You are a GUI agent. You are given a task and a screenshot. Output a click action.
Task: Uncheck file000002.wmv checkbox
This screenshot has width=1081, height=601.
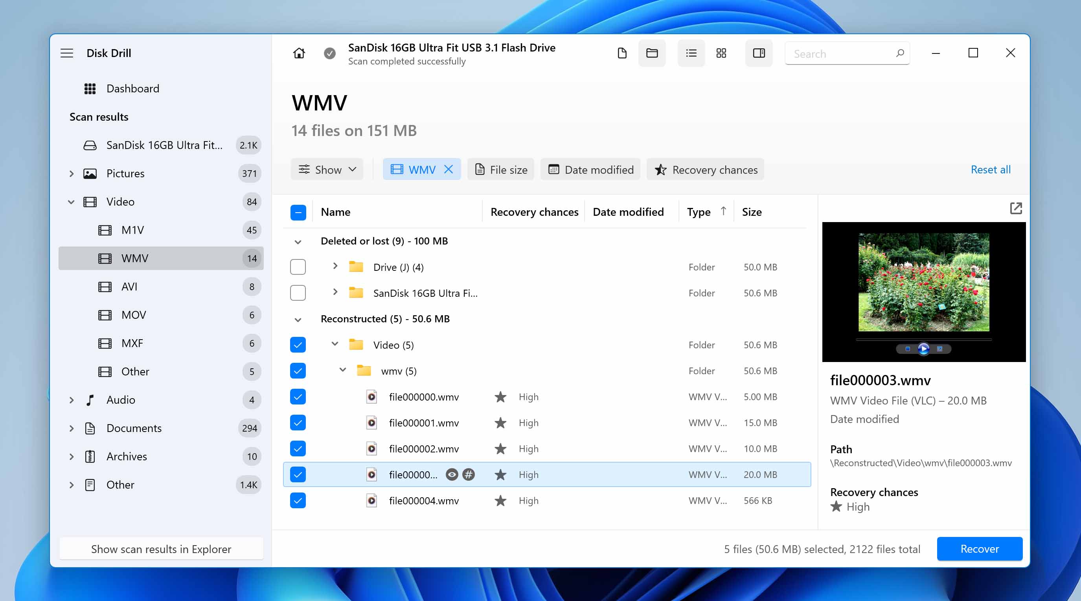(298, 448)
